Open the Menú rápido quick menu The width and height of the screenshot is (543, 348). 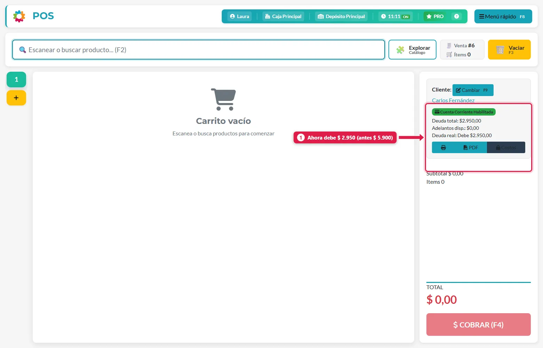[x=503, y=16]
